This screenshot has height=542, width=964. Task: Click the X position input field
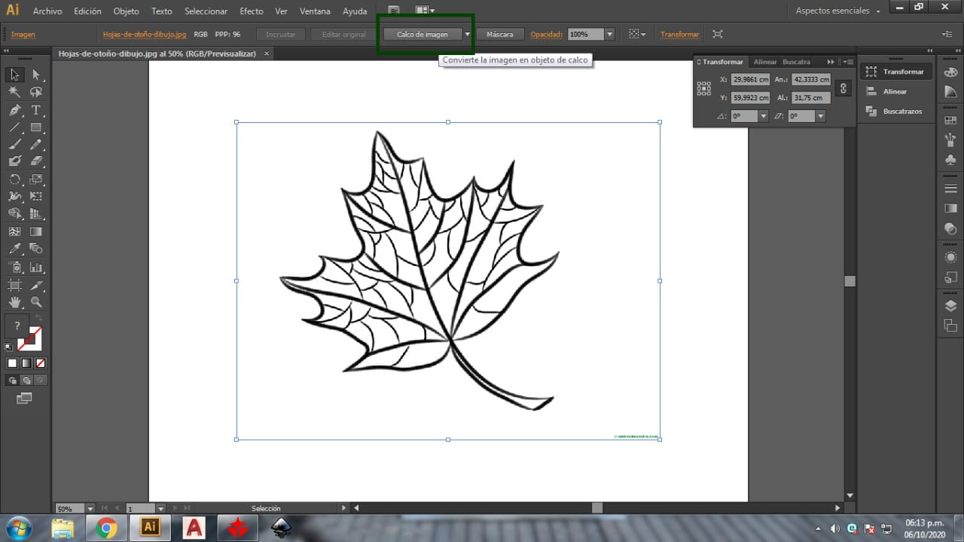(750, 79)
